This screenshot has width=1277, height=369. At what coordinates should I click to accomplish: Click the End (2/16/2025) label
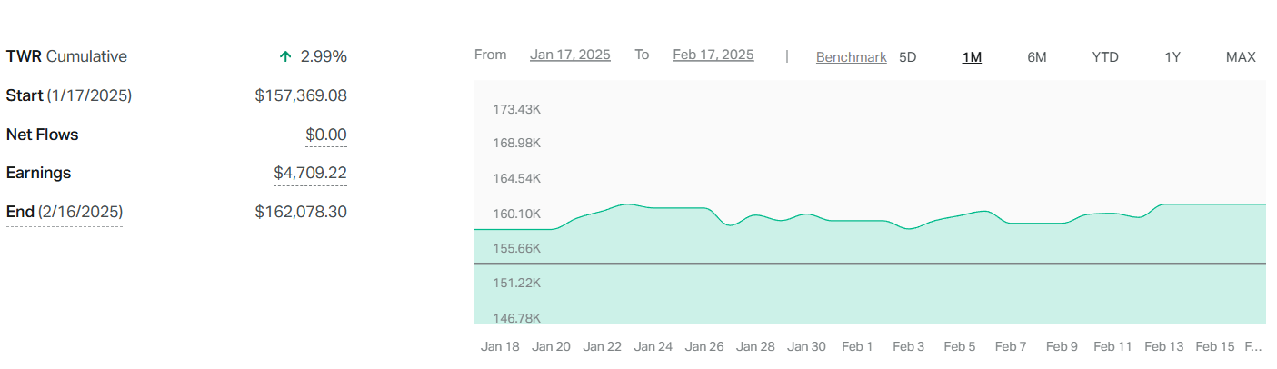[65, 212]
